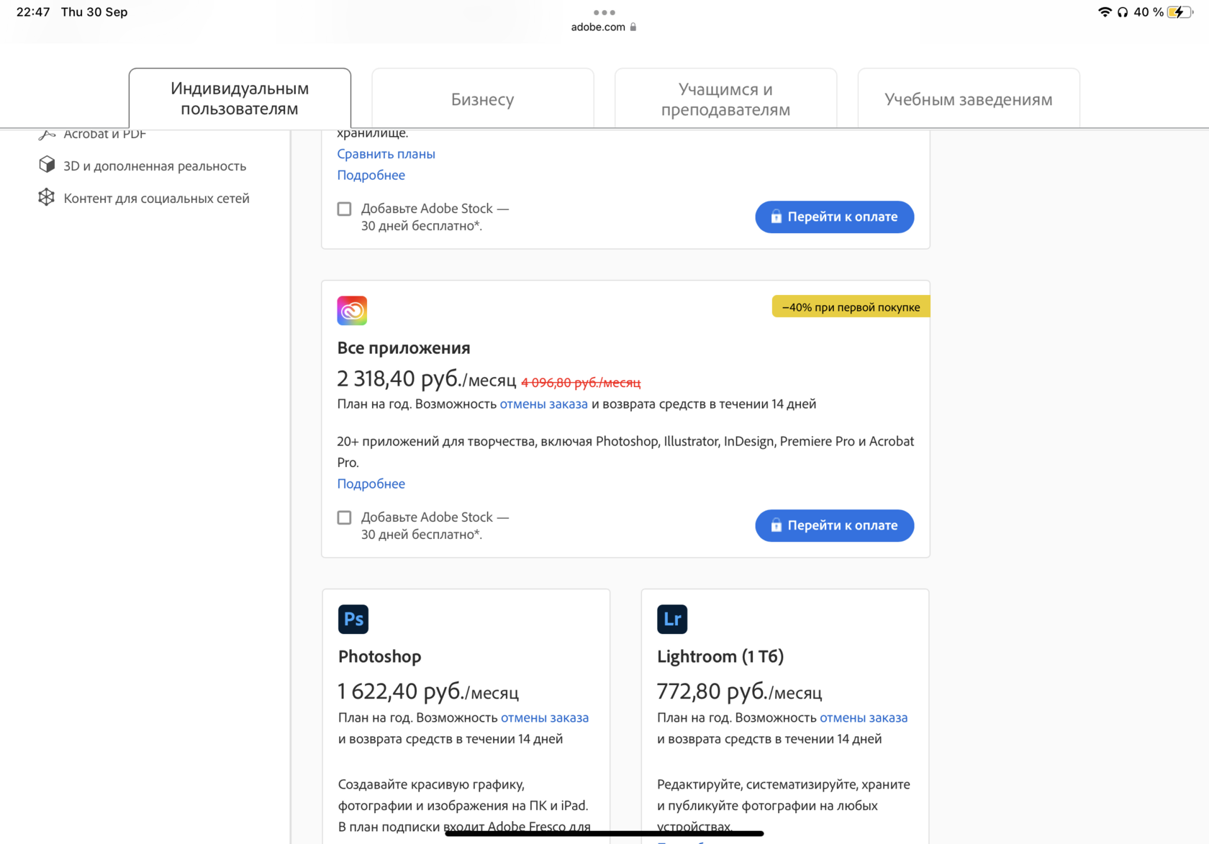Viewport: 1209px width, 844px height.
Task: Tap the battery icon in status bar
Action: [x=1179, y=12]
